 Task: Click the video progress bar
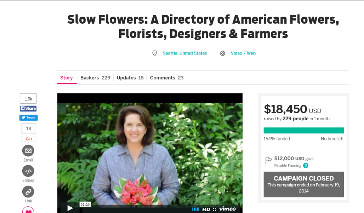click(x=136, y=209)
